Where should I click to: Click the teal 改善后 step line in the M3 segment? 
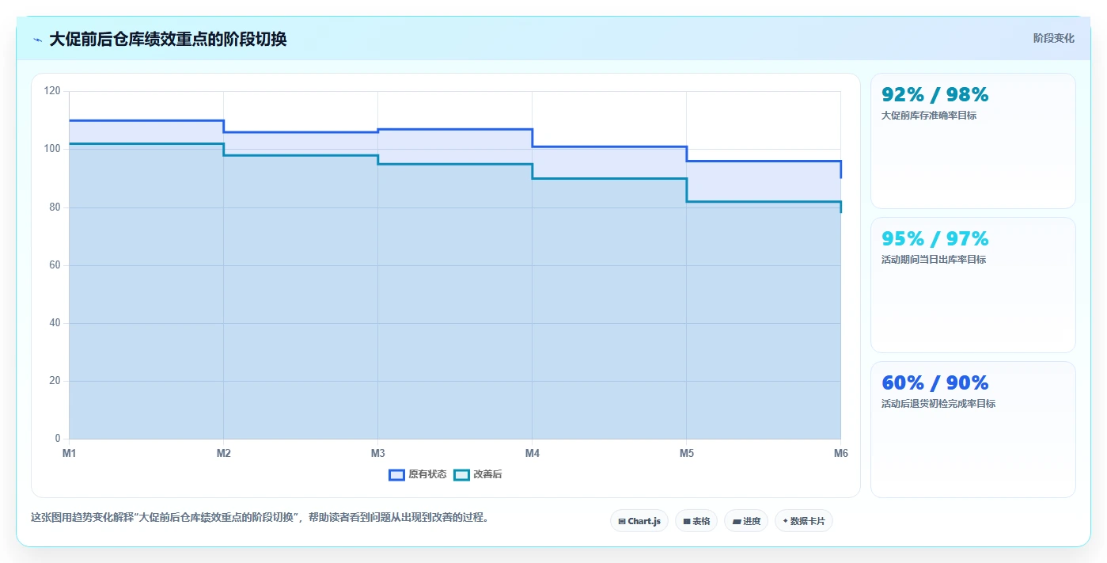pos(455,164)
